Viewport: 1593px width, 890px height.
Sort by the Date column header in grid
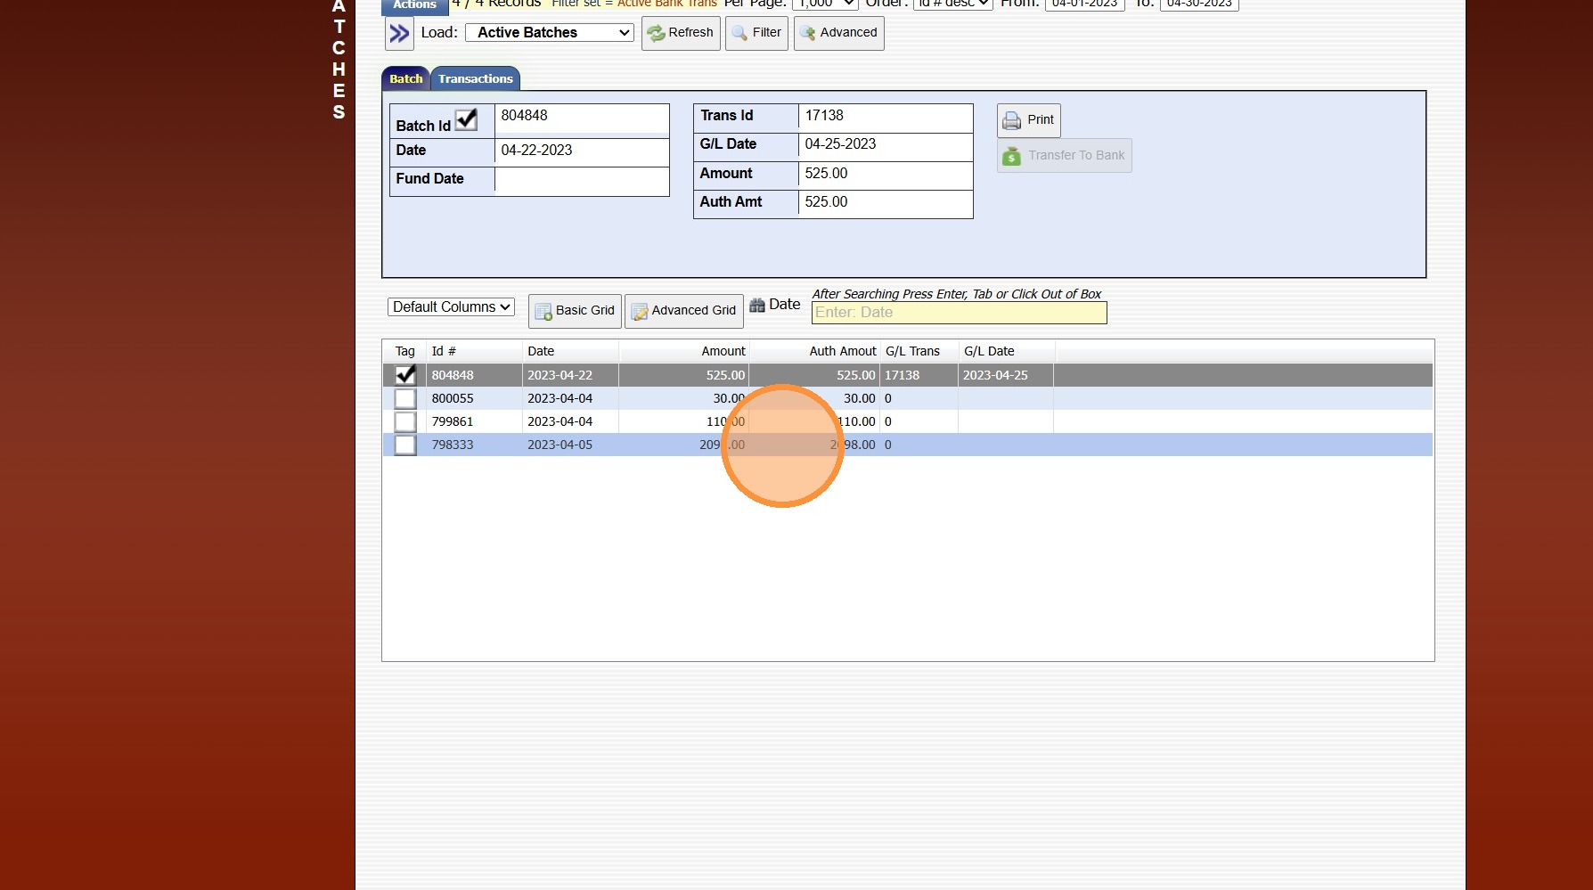(570, 352)
